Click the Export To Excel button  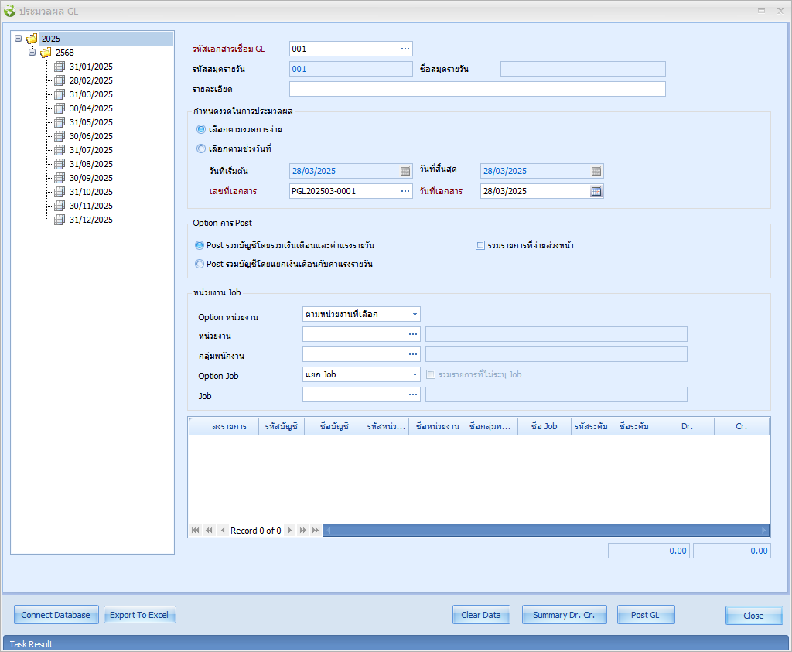[139, 615]
